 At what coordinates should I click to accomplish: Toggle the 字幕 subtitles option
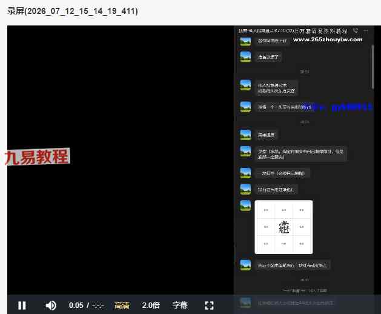pyautogui.click(x=180, y=306)
